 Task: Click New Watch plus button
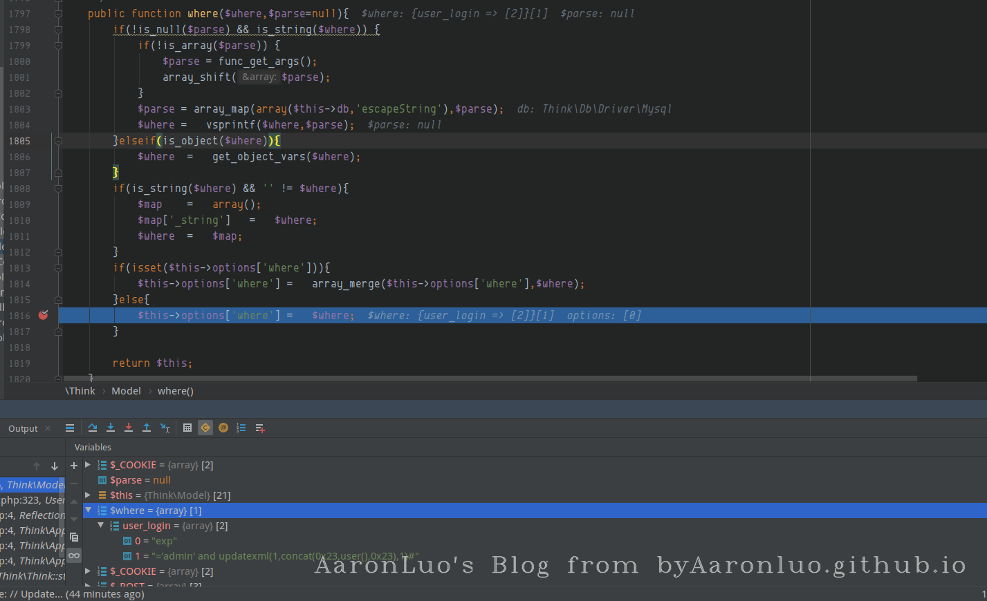[74, 466]
